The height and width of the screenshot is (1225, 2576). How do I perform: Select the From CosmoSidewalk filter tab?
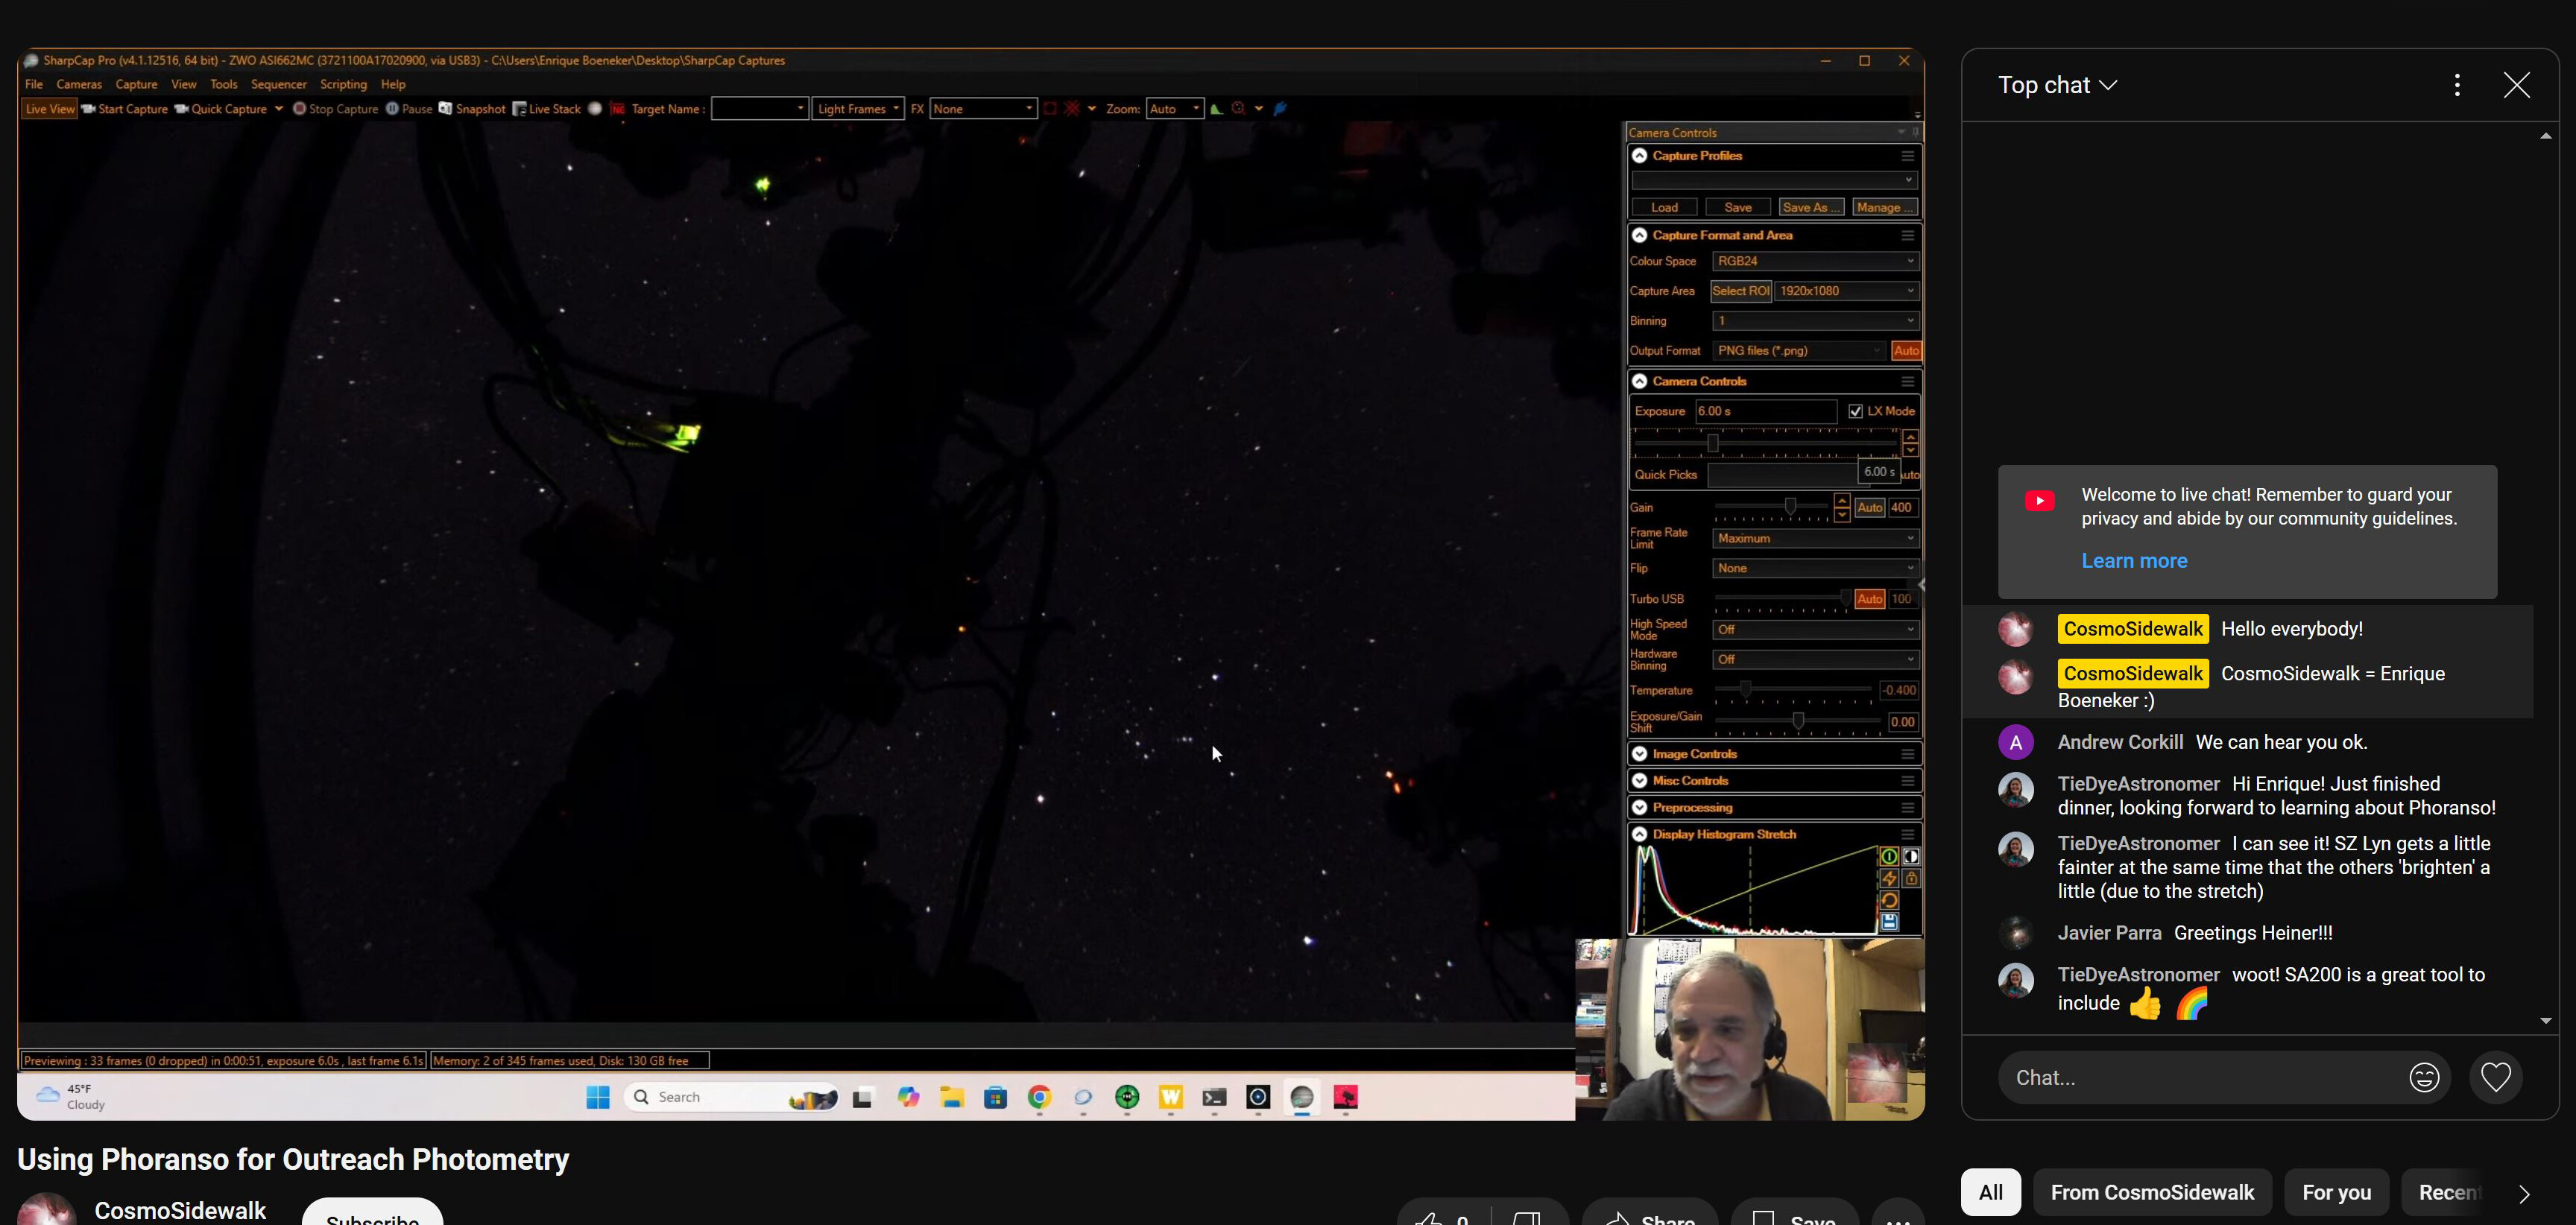point(2152,1192)
